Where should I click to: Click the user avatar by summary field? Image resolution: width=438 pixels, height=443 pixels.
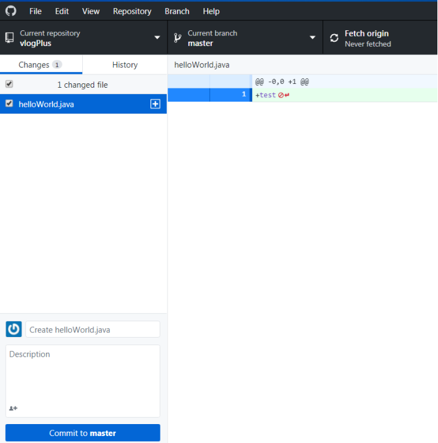(13, 329)
